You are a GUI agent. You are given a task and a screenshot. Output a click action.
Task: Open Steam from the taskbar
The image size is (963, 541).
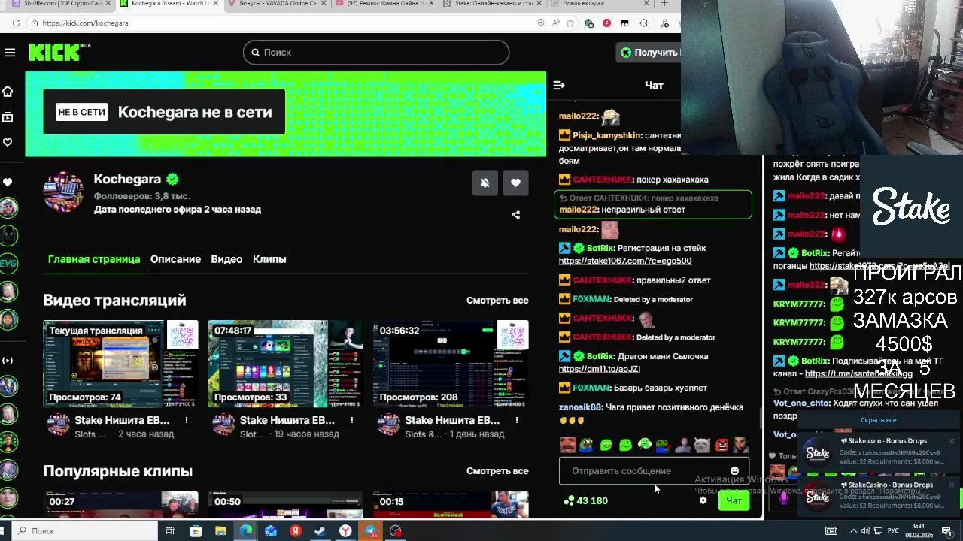[320, 531]
